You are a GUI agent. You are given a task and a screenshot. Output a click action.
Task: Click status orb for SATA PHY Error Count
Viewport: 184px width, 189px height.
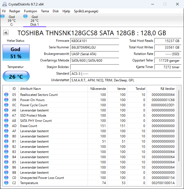tap(6, 120)
